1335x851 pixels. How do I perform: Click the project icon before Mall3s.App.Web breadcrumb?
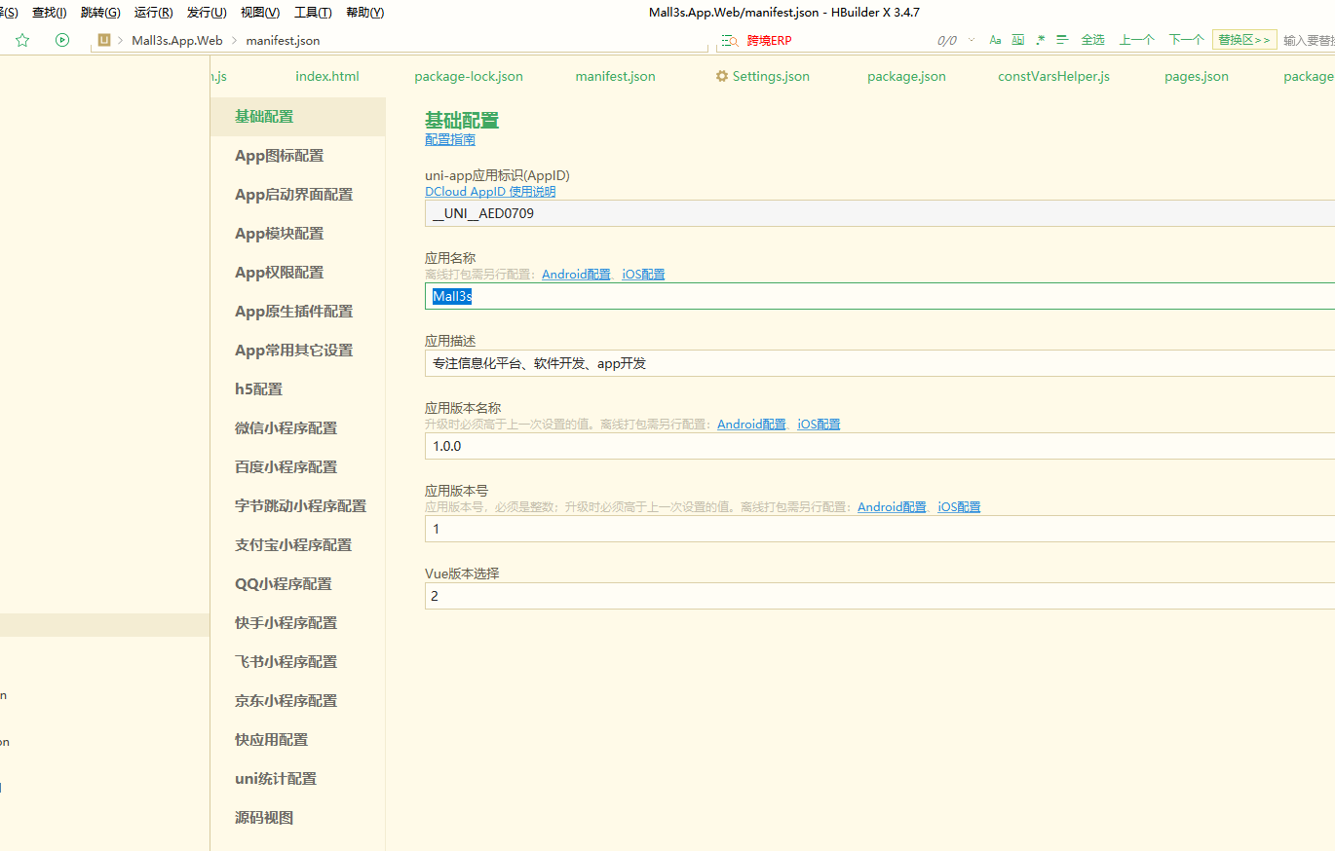pos(104,40)
